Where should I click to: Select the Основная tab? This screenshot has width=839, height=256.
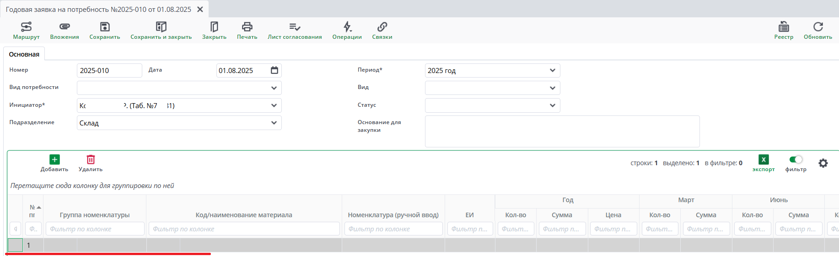pyautogui.click(x=24, y=54)
